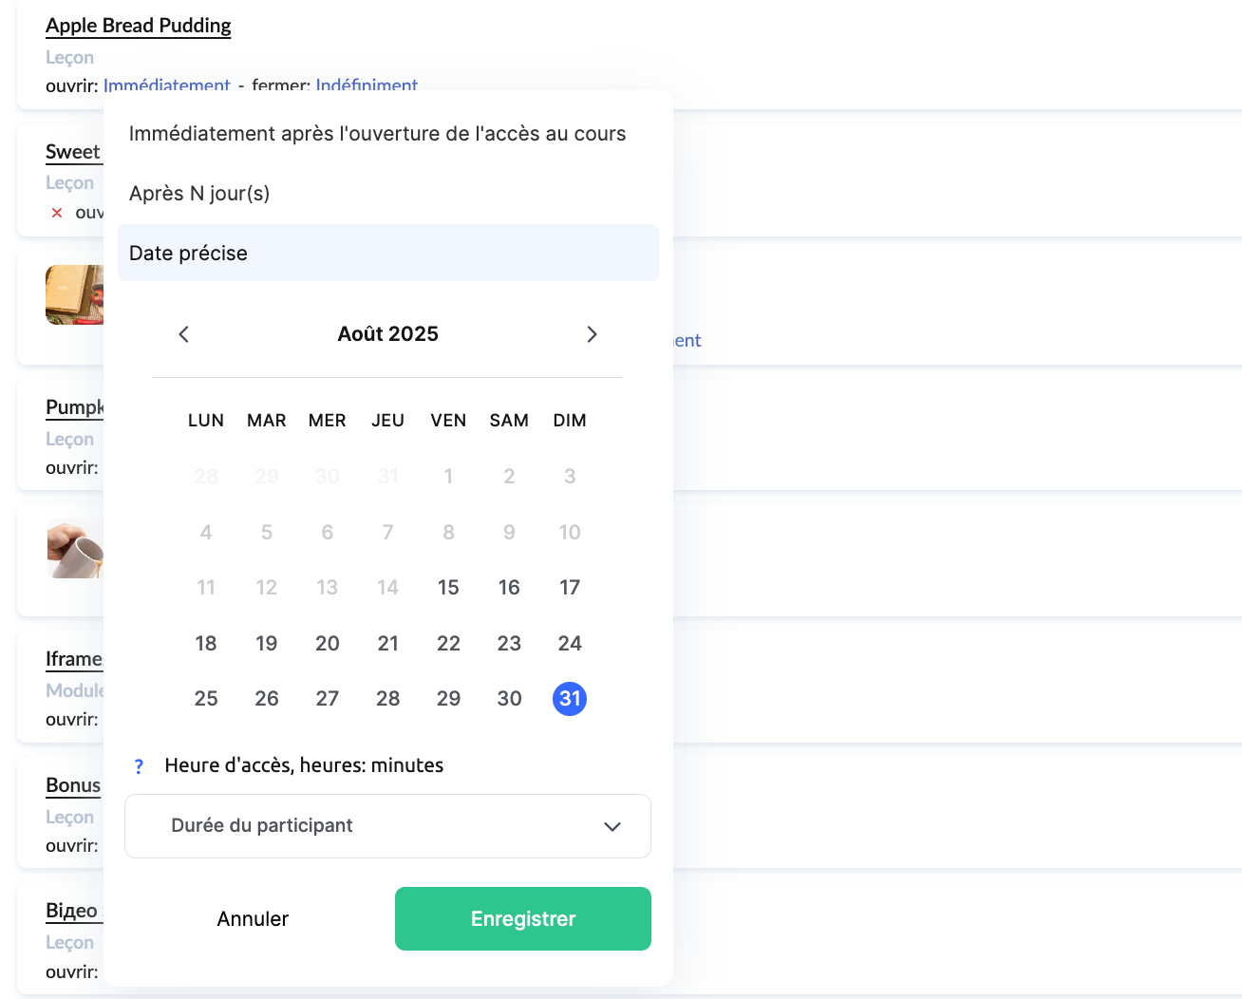Click the 'Indéfiniment' close date link
The image size is (1242, 999).
367,85
